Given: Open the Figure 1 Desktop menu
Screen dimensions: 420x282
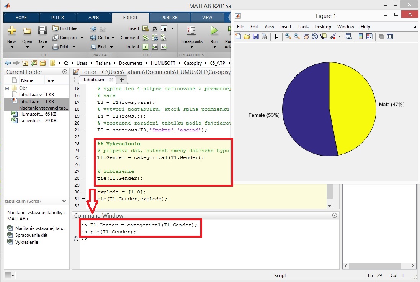Looking at the screenshot, I should 323,27.
